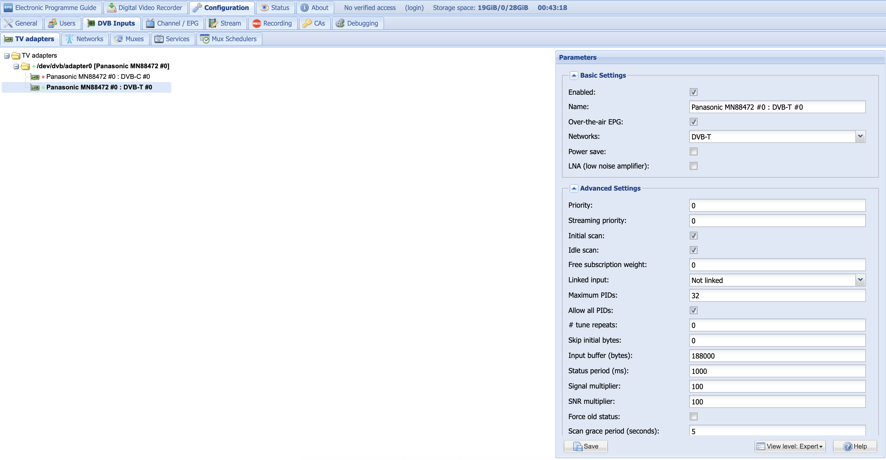The height and width of the screenshot is (460, 886).
Task: Open the Linked input dropdown arrow
Action: pos(860,280)
